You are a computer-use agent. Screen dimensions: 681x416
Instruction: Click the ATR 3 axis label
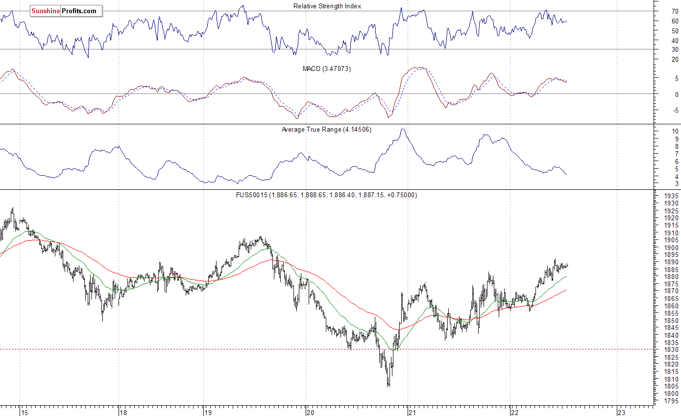pyautogui.click(x=676, y=184)
